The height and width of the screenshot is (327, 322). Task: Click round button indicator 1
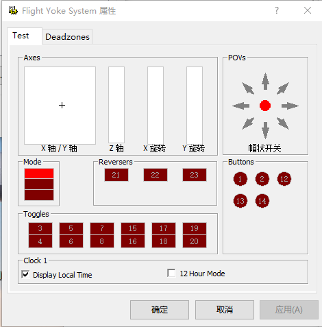tap(240, 179)
